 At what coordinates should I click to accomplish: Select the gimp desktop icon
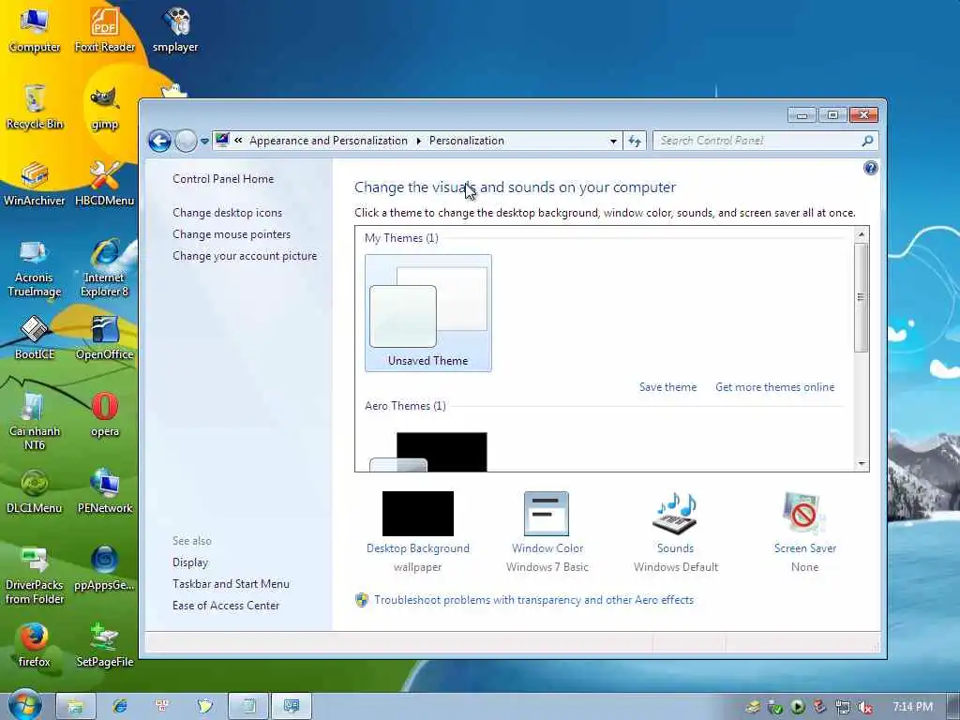click(105, 108)
